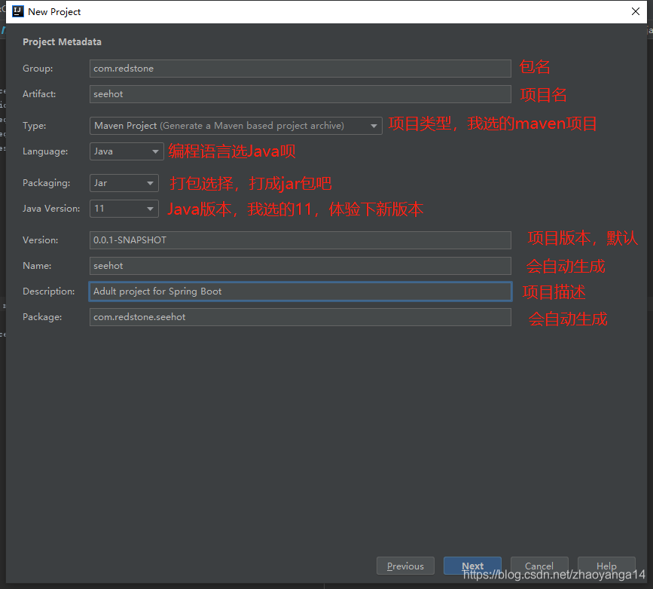
Task: Click the Language: label
Action: pyautogui.click(x=45, y=151)
